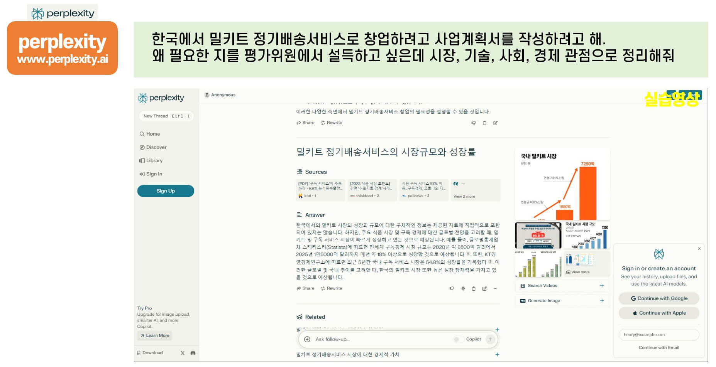Viewport: 716px width, 367px height.
Task: Expand Generate Image with the plus icon
Action: click(602, 301)
